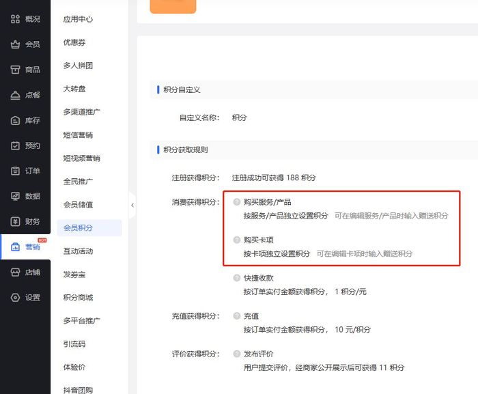Click the text 按服务/产品独立设置积分

pos(285,216)
